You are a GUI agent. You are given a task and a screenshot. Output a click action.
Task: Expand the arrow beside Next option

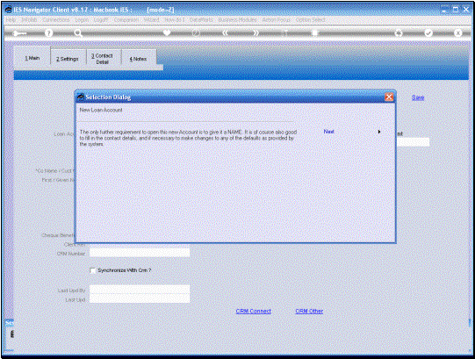pyautogui.click(x=379, y=132)
